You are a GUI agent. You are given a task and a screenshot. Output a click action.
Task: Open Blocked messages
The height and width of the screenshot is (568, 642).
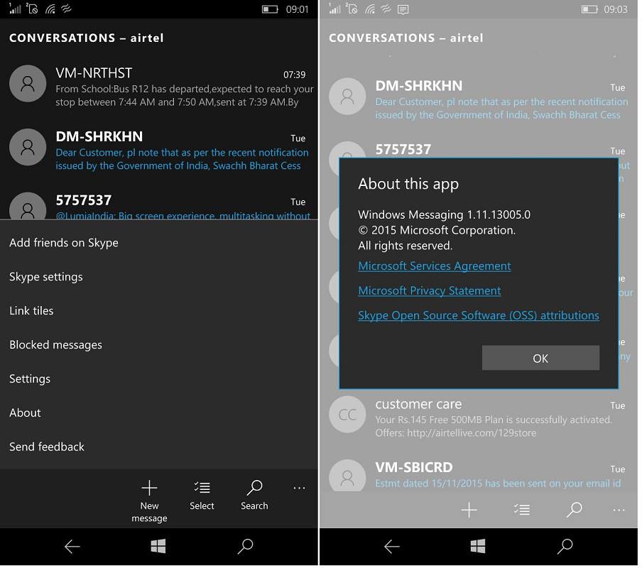click(56, 346)
